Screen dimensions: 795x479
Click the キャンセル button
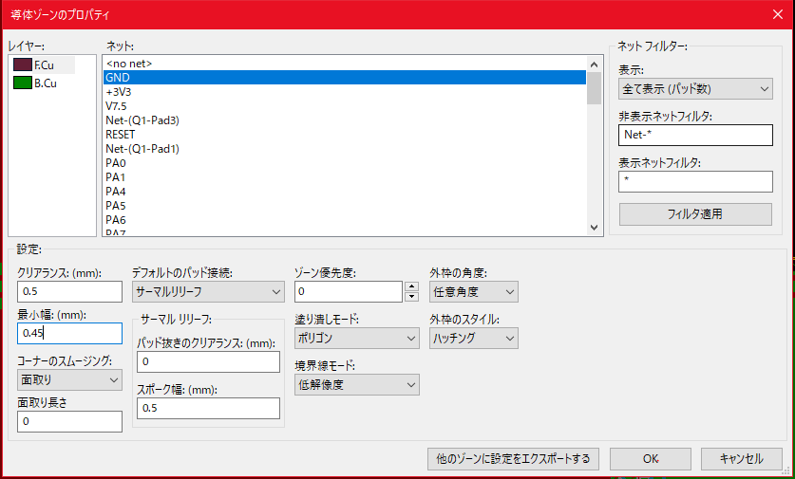click(742, 459)
